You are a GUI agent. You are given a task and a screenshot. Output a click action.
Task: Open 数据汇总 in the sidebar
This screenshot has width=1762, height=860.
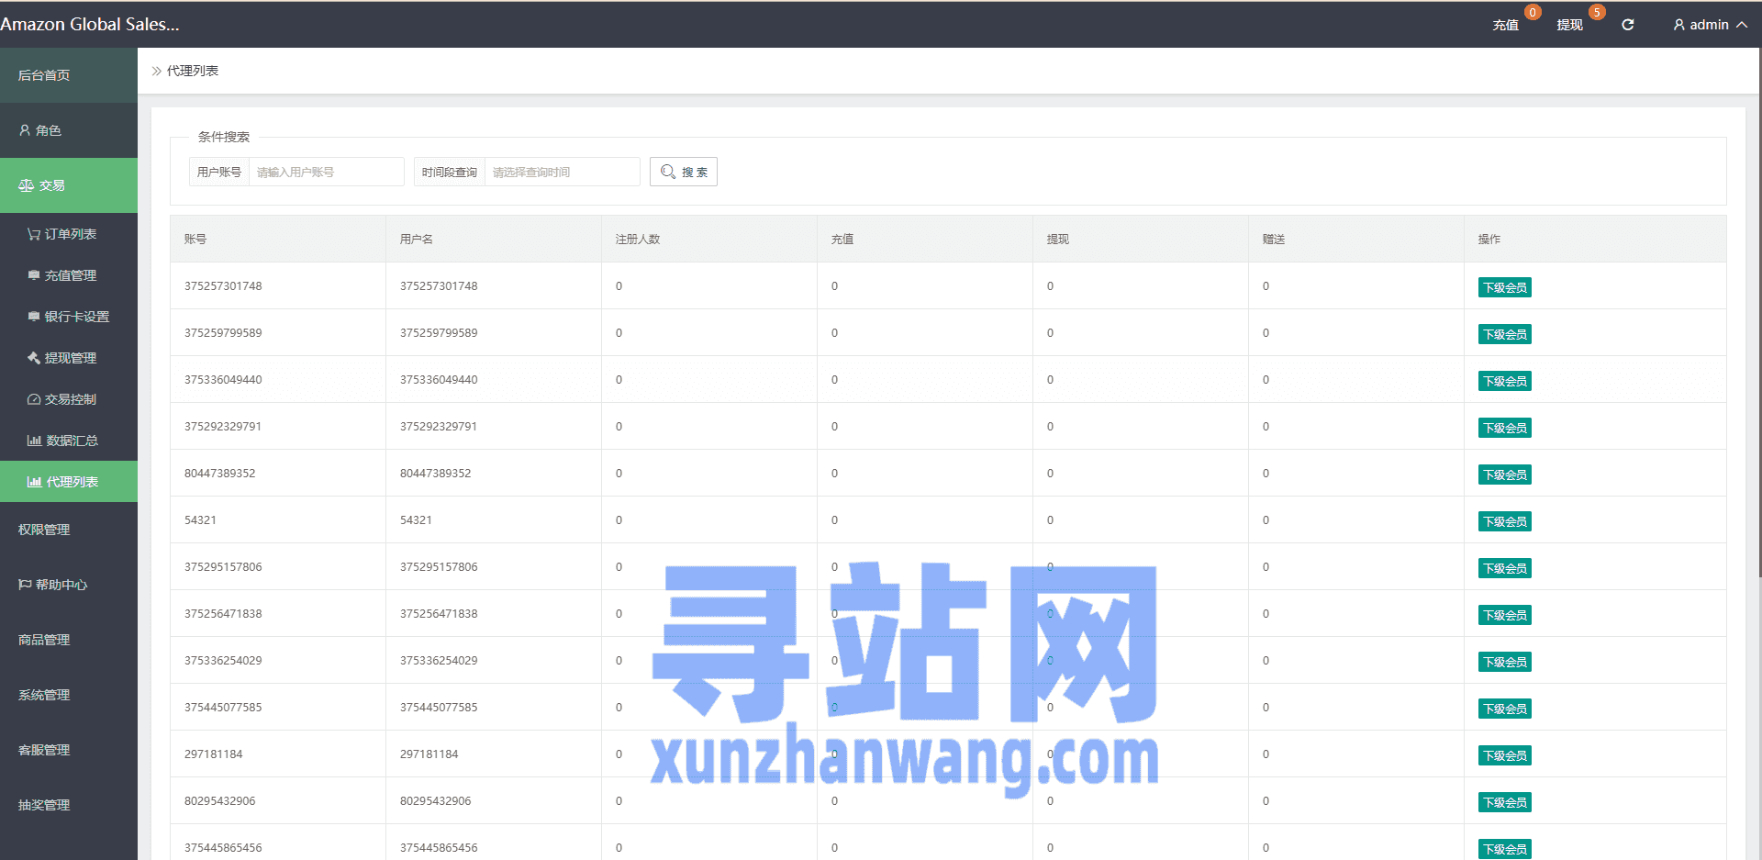[69, 441]
